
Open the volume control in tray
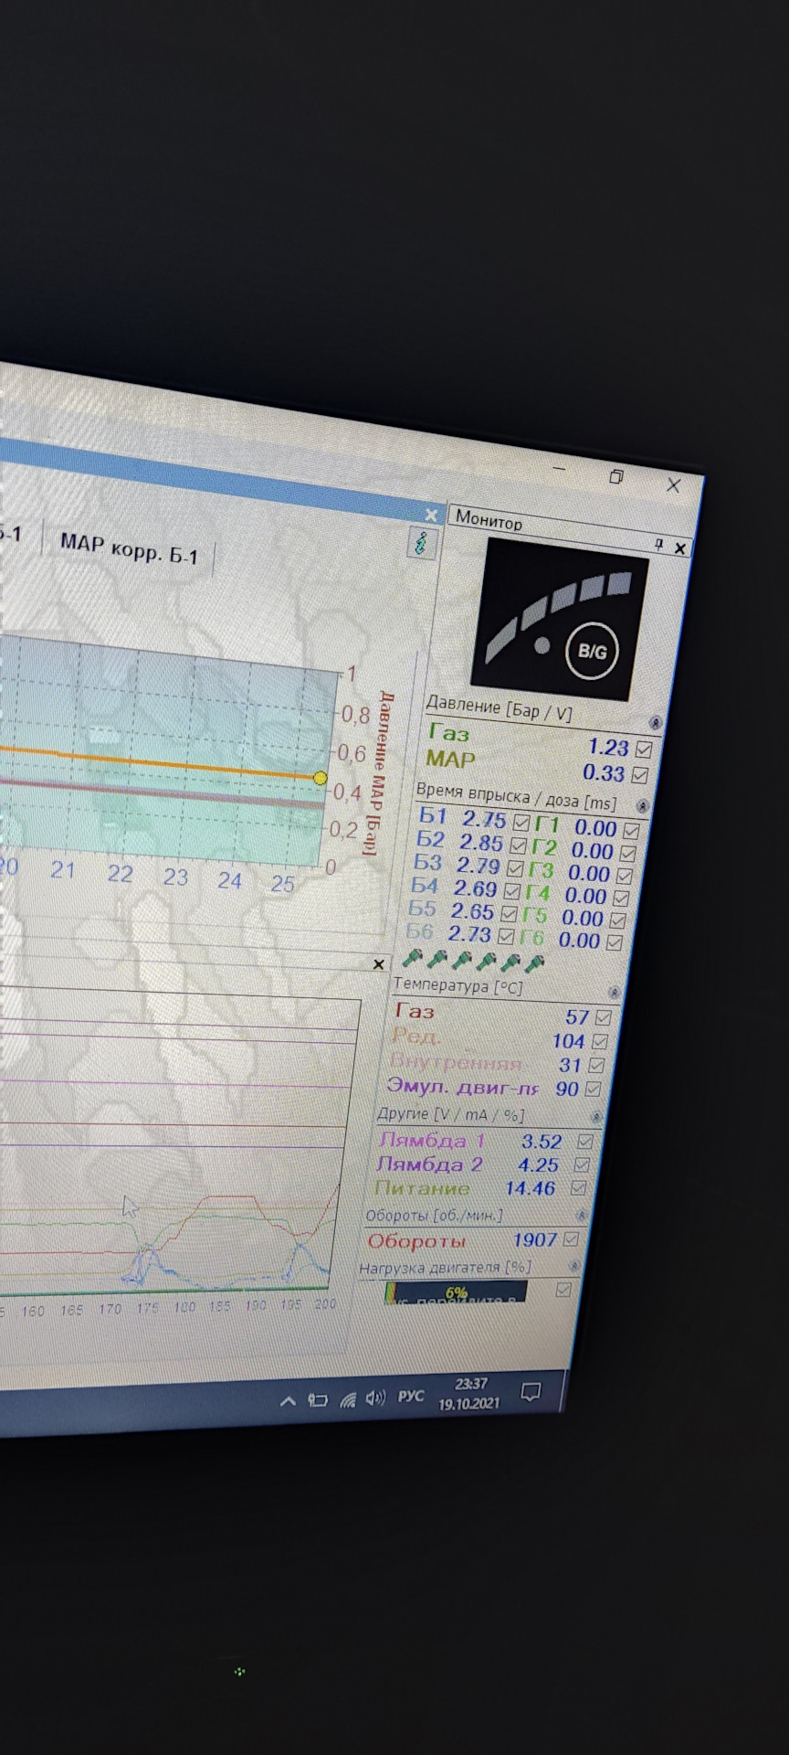(375, 1398)
